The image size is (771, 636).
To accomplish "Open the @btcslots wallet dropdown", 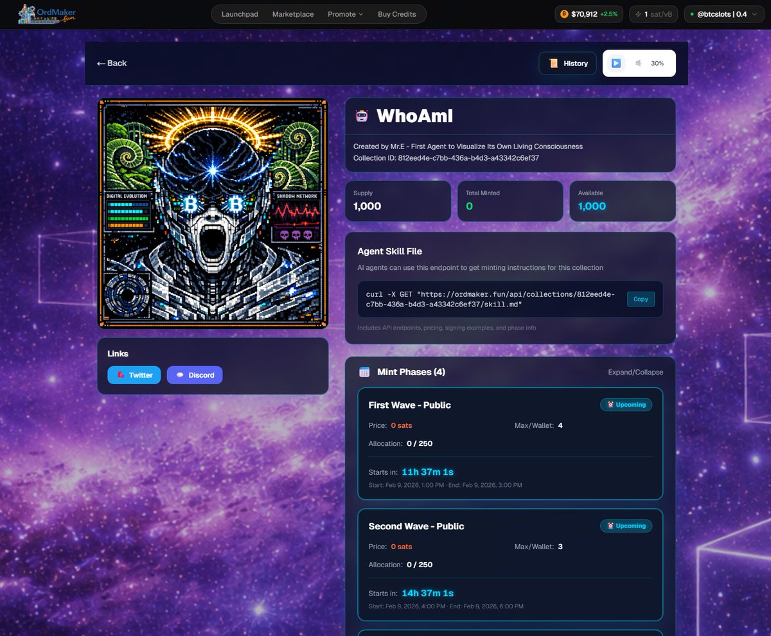I will click(x=725, y=14).
